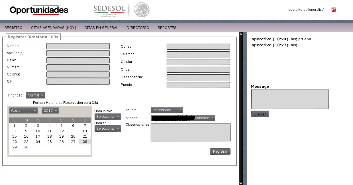Click the scrollbar down arrow
Screen dimensions: 353x185
[241, 182]
